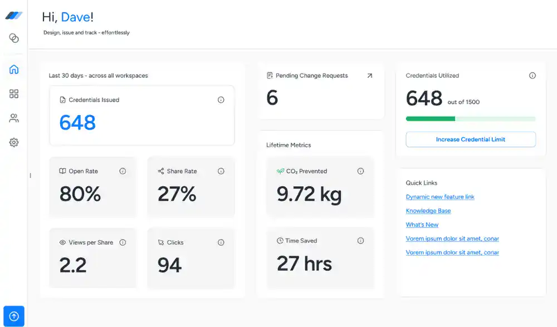Click the Clicks card info icon

point(221,242)
